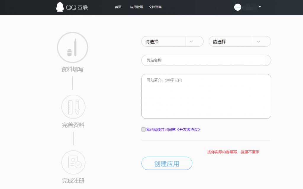
Task: Select 首页 in the navigation bar
Action: point(118,7)
